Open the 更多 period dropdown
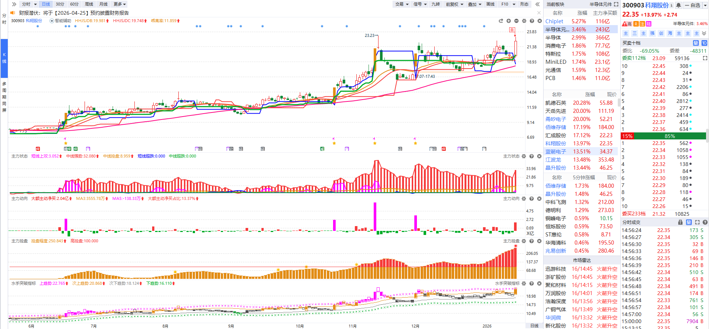 (x=120, y=4)
